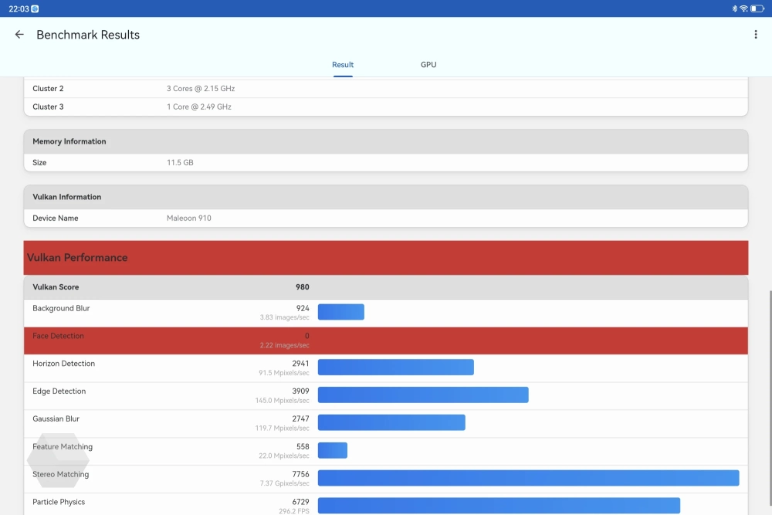Click the vertical scrollbar on the right edge

(x=770, y=401)
